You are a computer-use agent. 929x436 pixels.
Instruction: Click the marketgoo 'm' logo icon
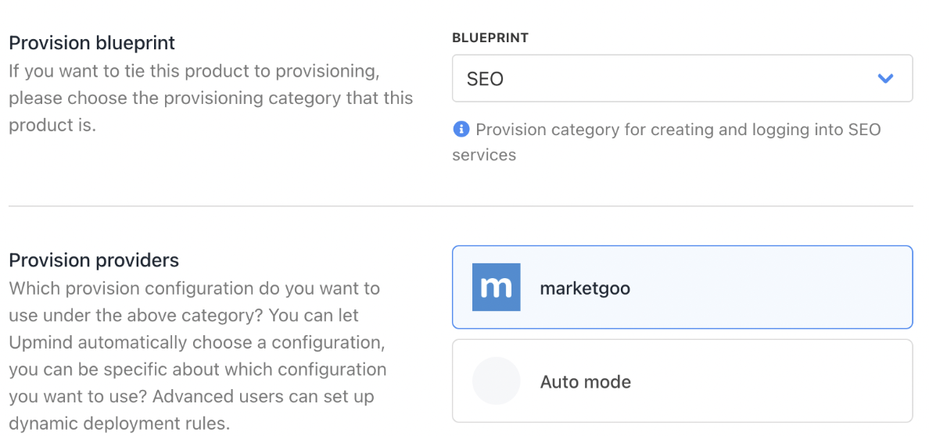[496, 287]
